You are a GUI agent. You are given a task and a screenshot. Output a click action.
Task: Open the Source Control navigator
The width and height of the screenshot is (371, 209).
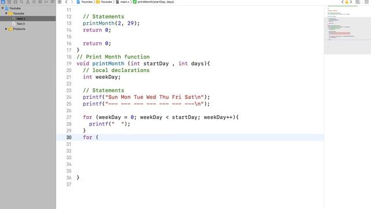coord(9,2)
